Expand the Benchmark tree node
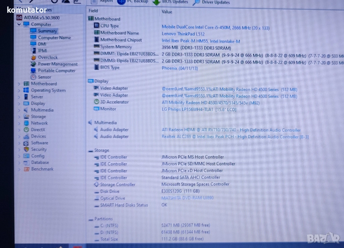Image resolution: width=344 pixels, height=248 pixels. (x=19, y=169)
